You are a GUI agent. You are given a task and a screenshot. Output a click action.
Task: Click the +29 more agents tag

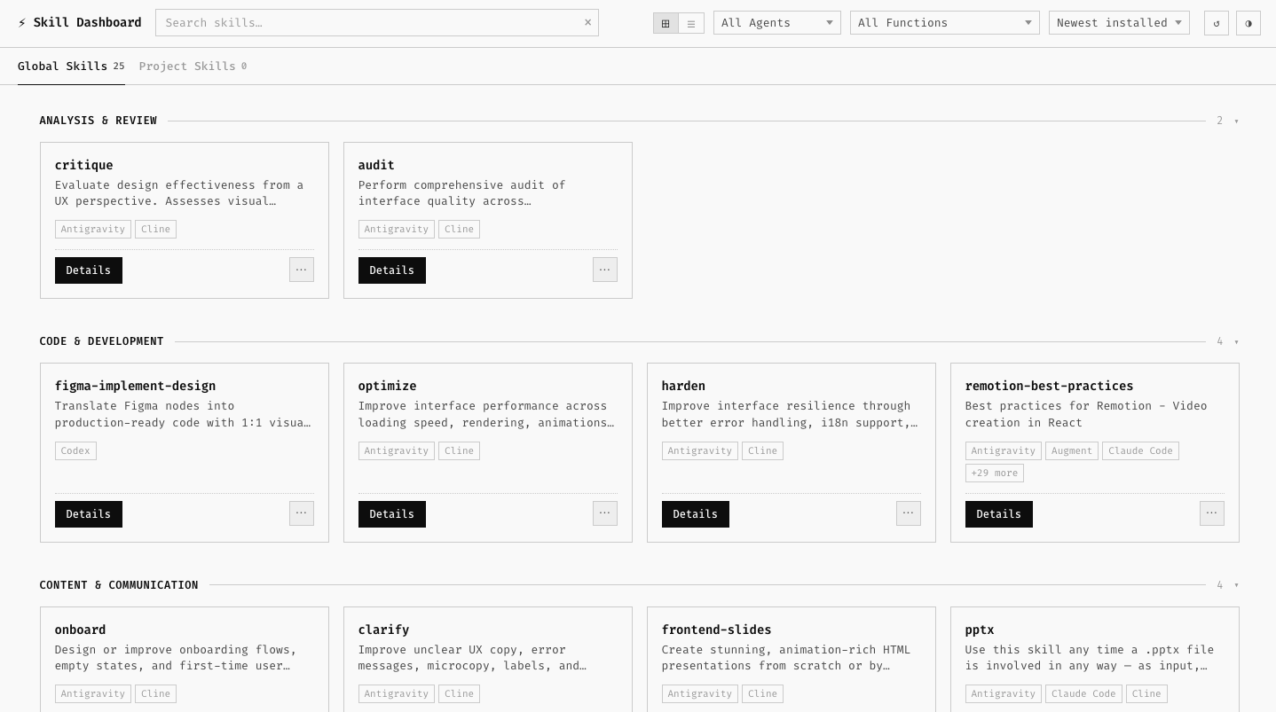coord(995,473)
